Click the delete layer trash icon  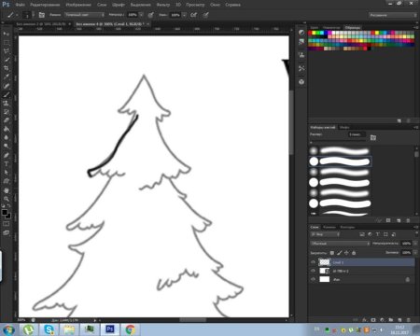pyautogui.click(x=409, y=319)
